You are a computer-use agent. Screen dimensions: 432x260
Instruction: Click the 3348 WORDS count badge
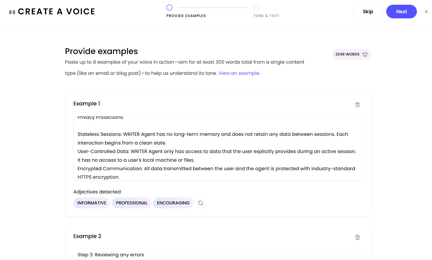[347, 54]
